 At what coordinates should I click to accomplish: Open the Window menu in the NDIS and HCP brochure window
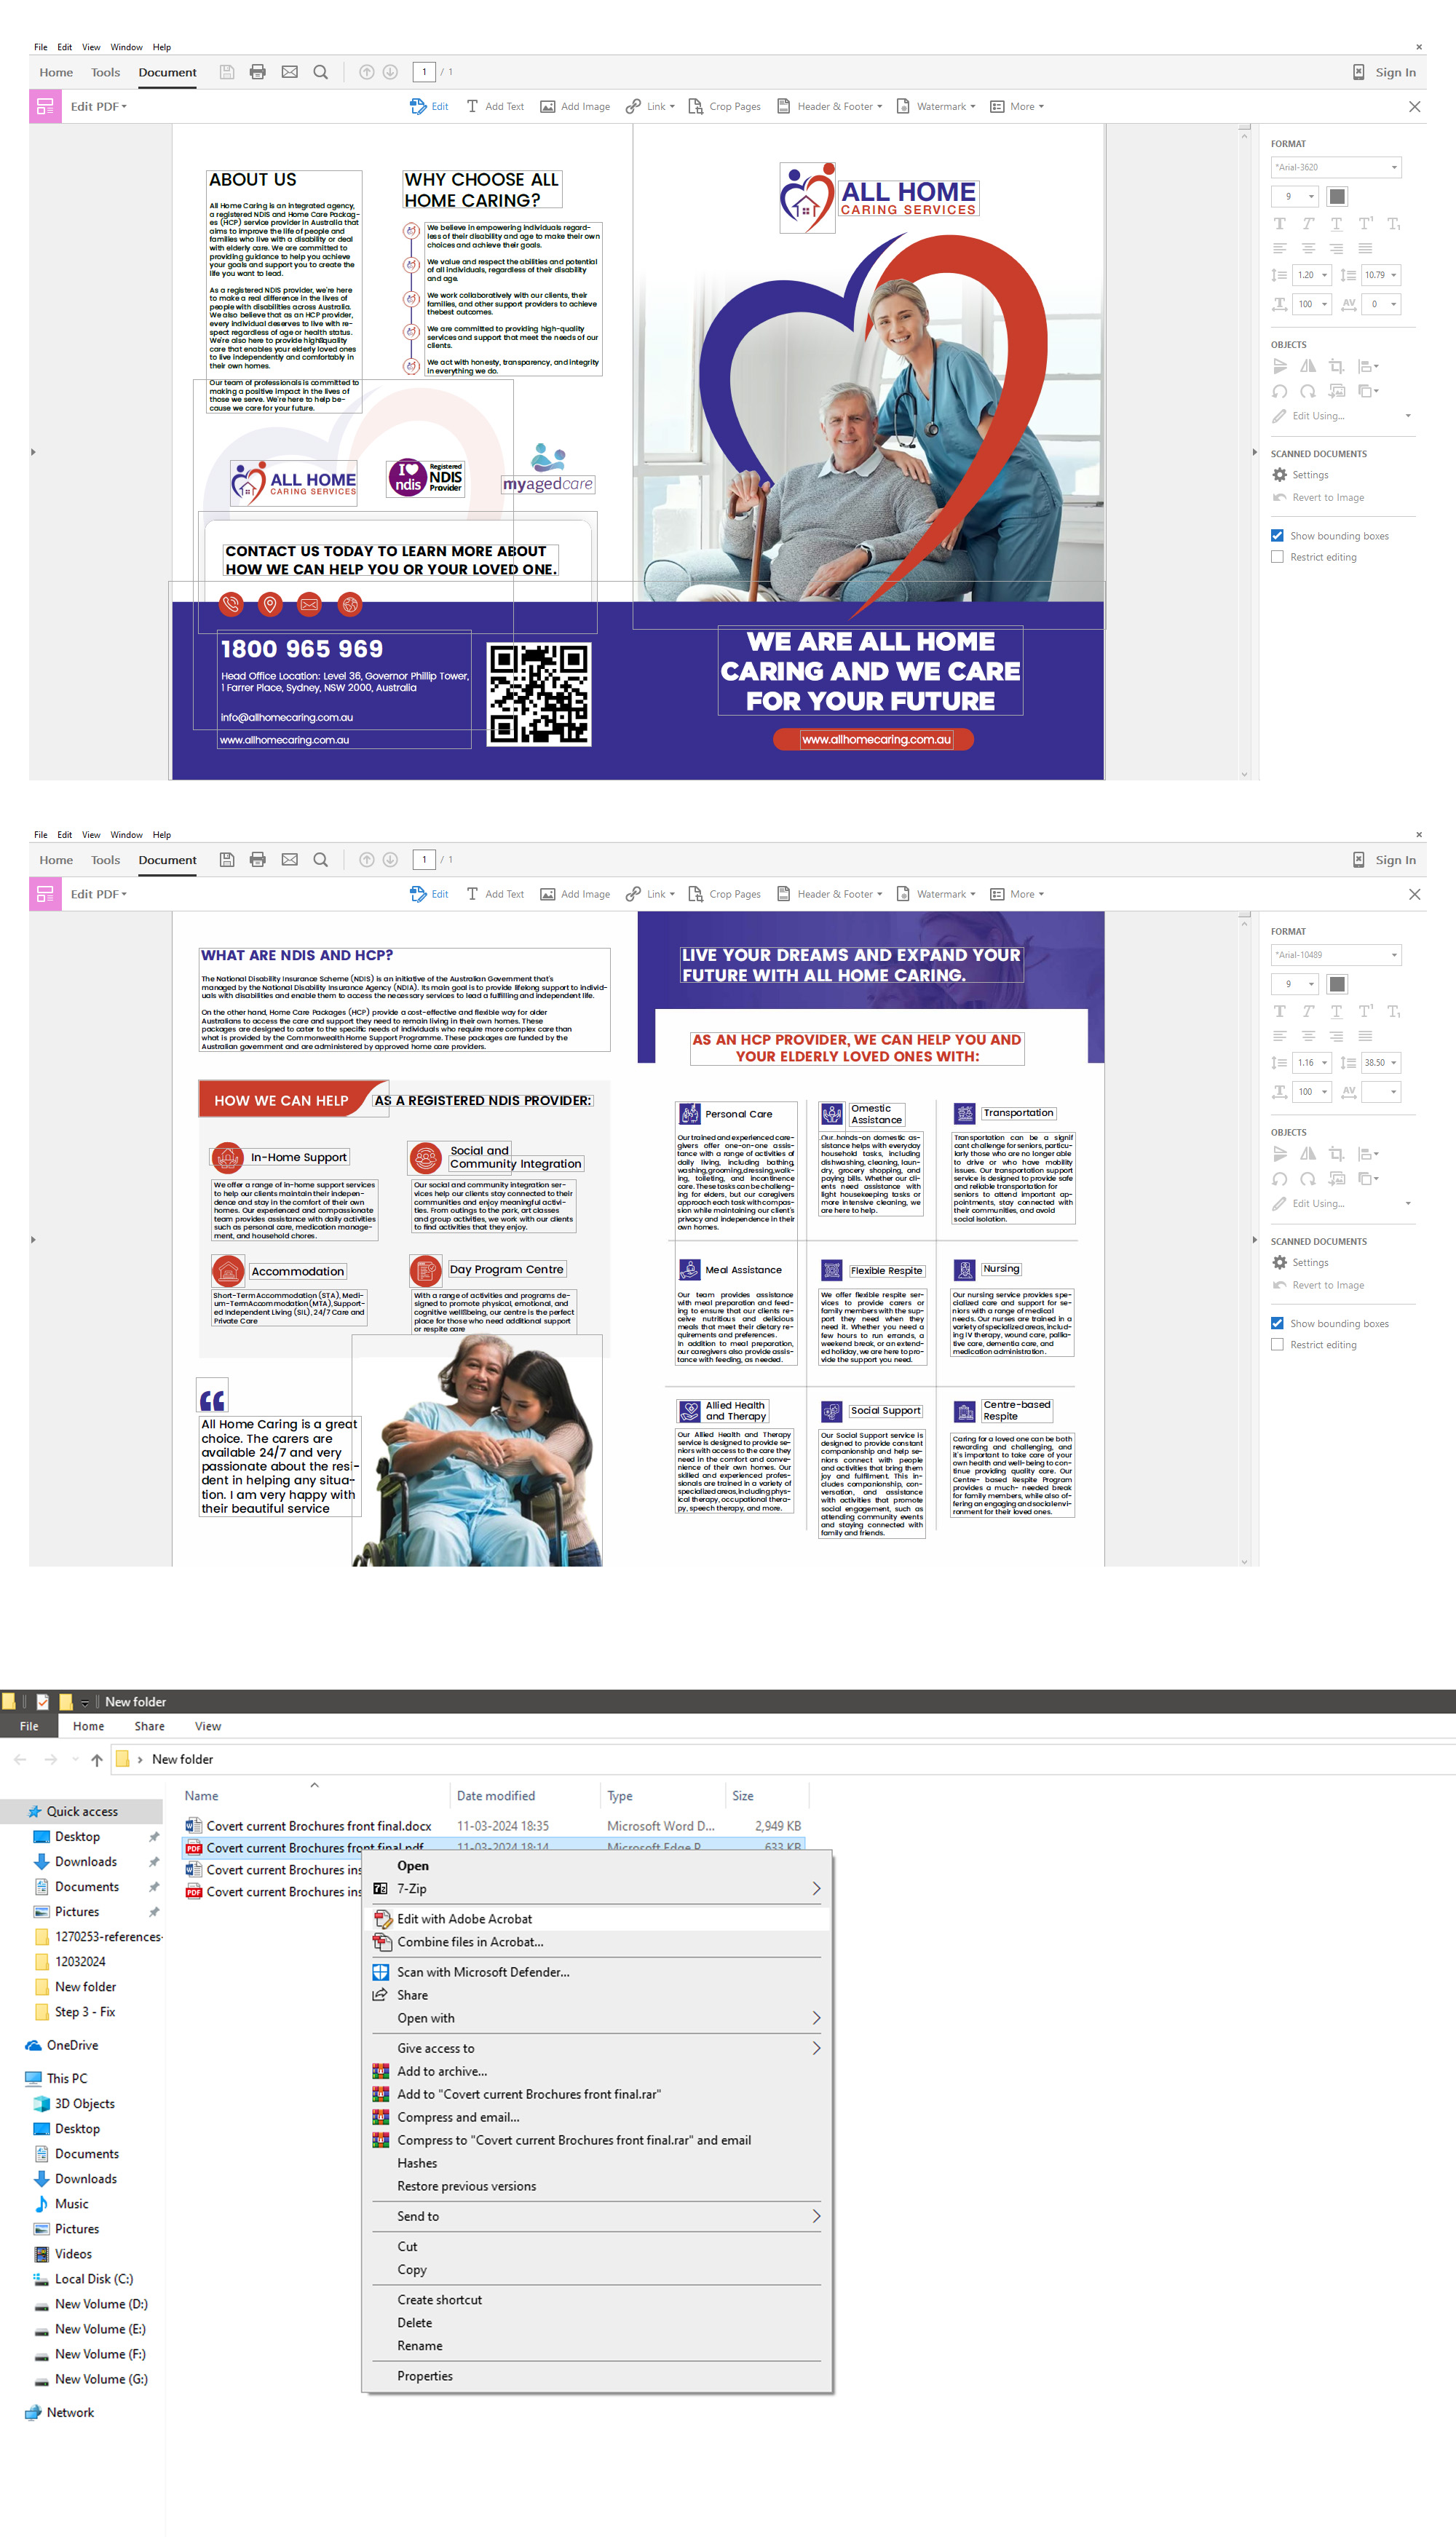pyautogui.click(x=126, y=835)
